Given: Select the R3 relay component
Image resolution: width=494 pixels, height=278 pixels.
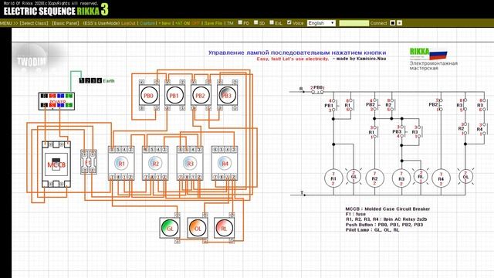Looking at the screenshot, I should [x=190, y=163].
